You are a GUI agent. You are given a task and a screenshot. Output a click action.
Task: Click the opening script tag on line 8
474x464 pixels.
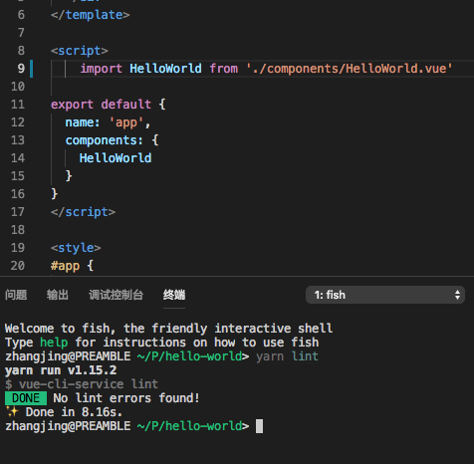point(80,51)
